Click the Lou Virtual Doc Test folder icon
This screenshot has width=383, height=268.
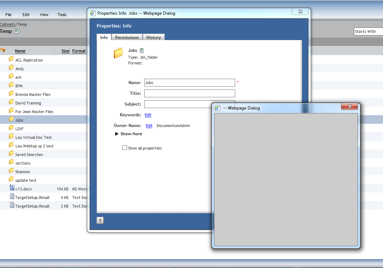pyautogui.click(x=11, y=136)
